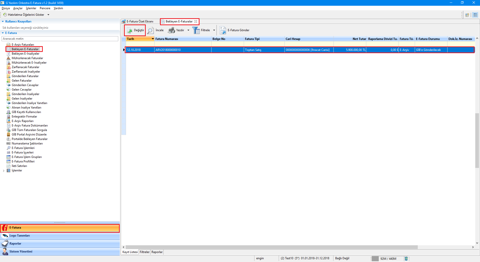Click the E-Fatura Gönder icon
The height and width of the screenshot is (262, 480).
click(222, 30)
